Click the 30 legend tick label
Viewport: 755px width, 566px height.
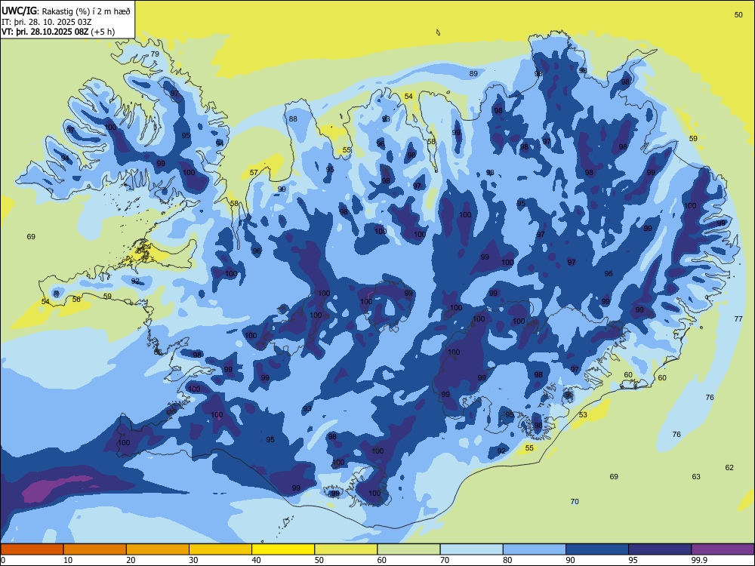click(193, 560)
